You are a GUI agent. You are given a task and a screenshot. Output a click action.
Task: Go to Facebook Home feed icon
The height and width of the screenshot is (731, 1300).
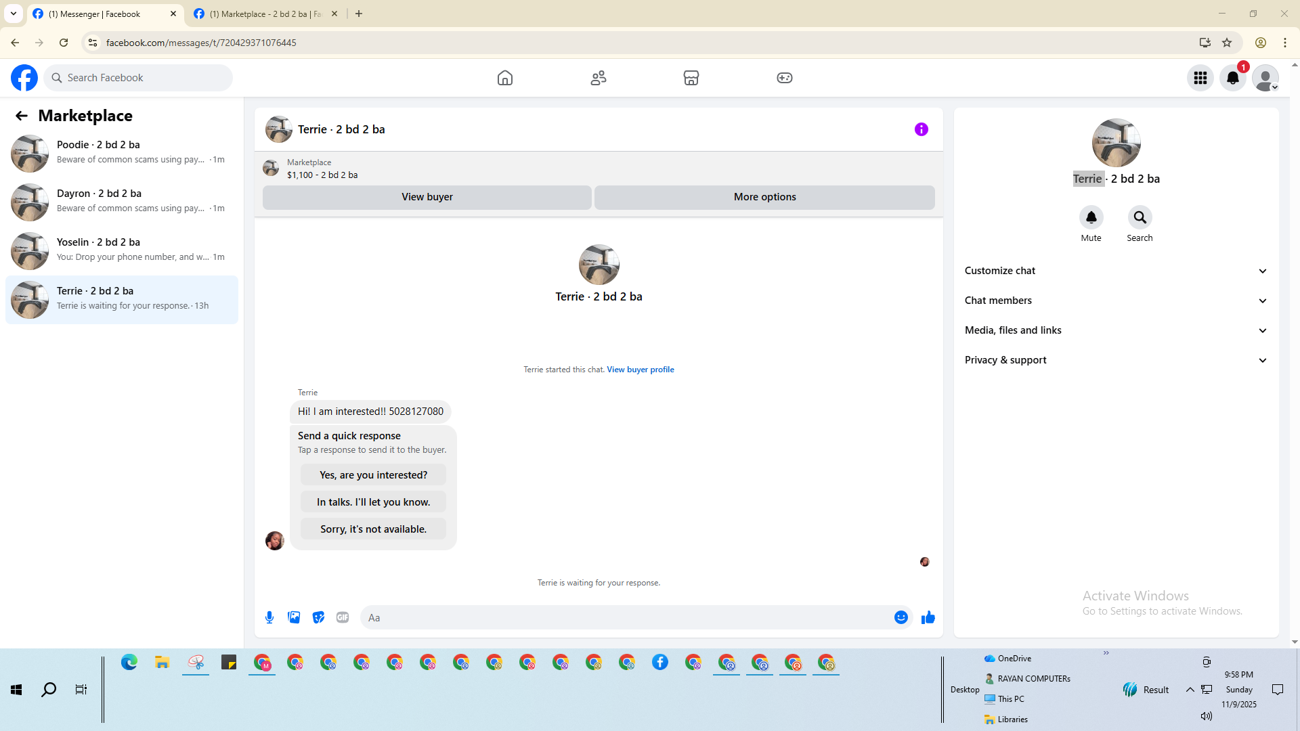pos(505,78)
